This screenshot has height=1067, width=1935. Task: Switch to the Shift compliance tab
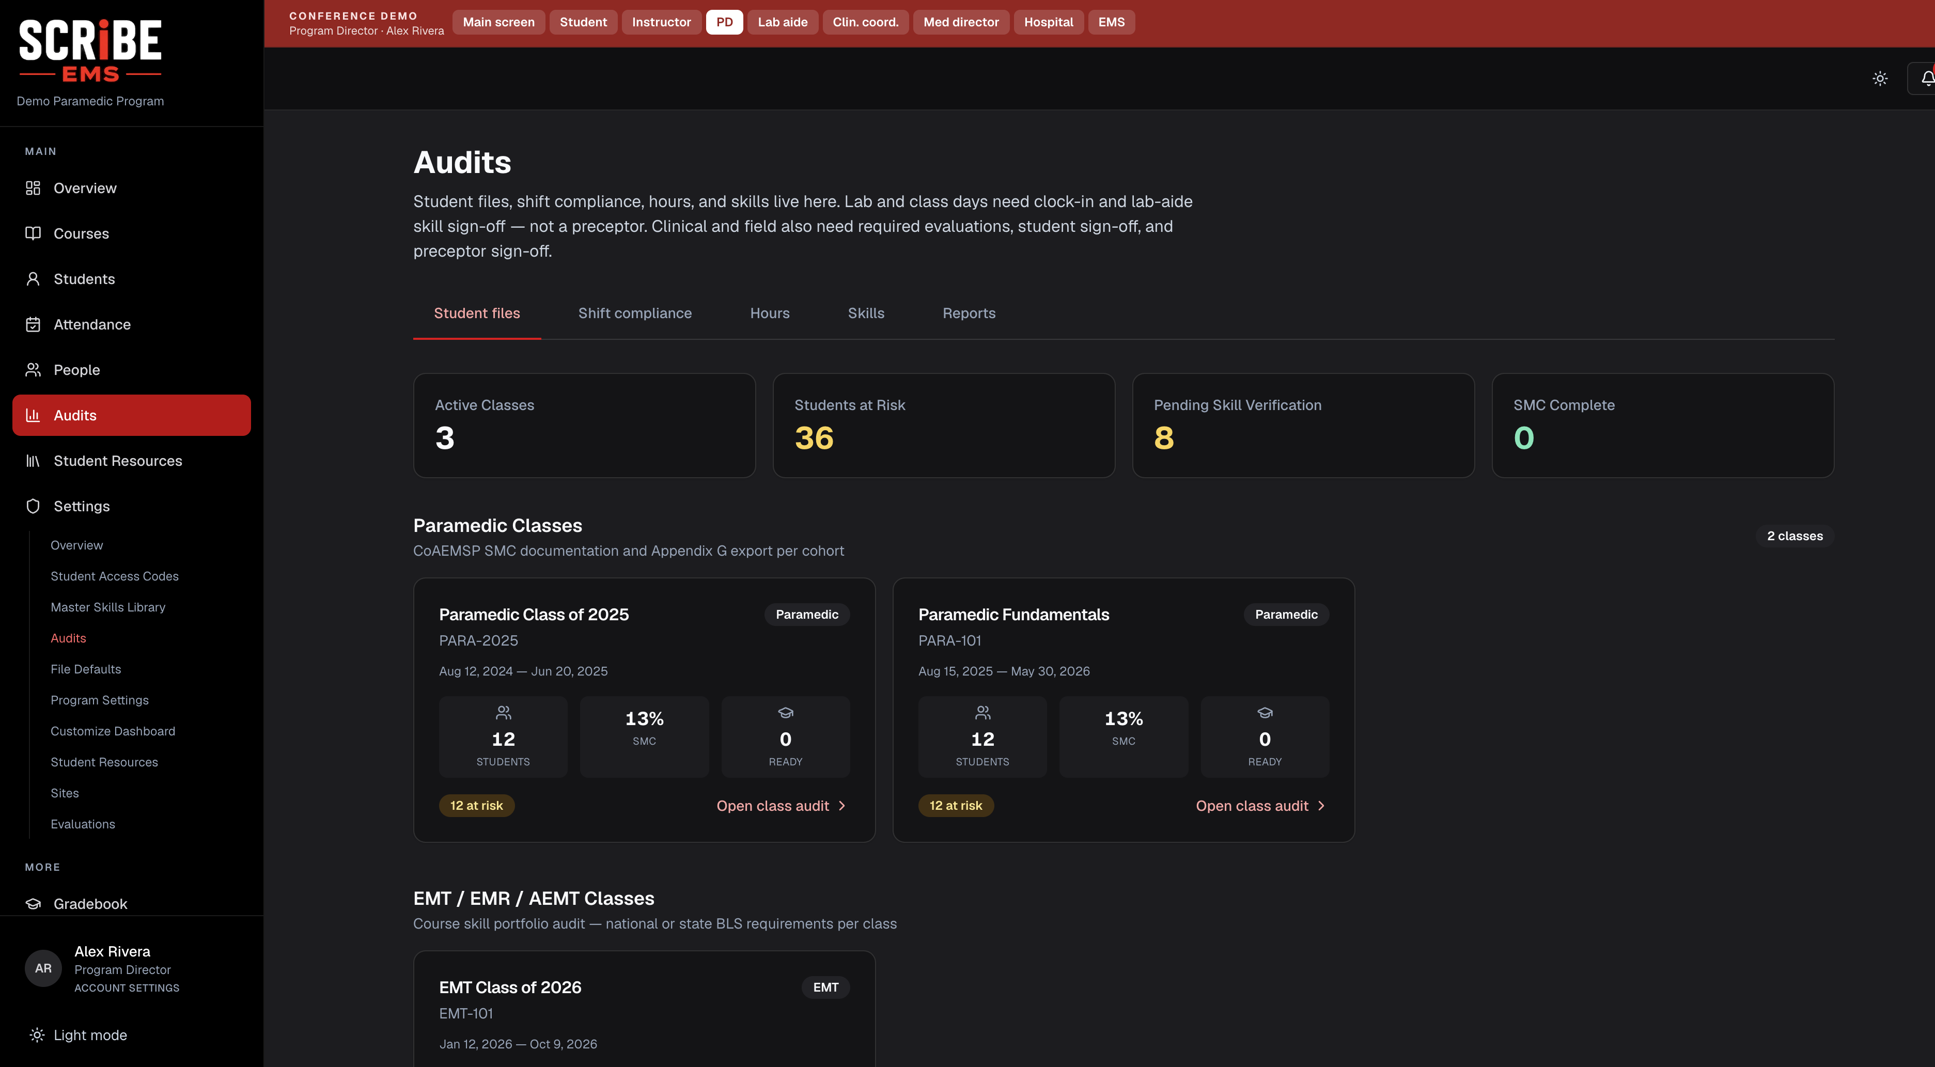point(635,313)
